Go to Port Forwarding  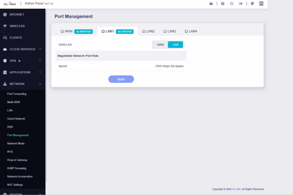pyautogui.click(x=17, y=94)
